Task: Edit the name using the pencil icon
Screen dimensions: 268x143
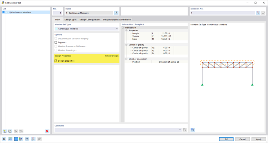Action: pyautogui.click(x=116, y=13)
